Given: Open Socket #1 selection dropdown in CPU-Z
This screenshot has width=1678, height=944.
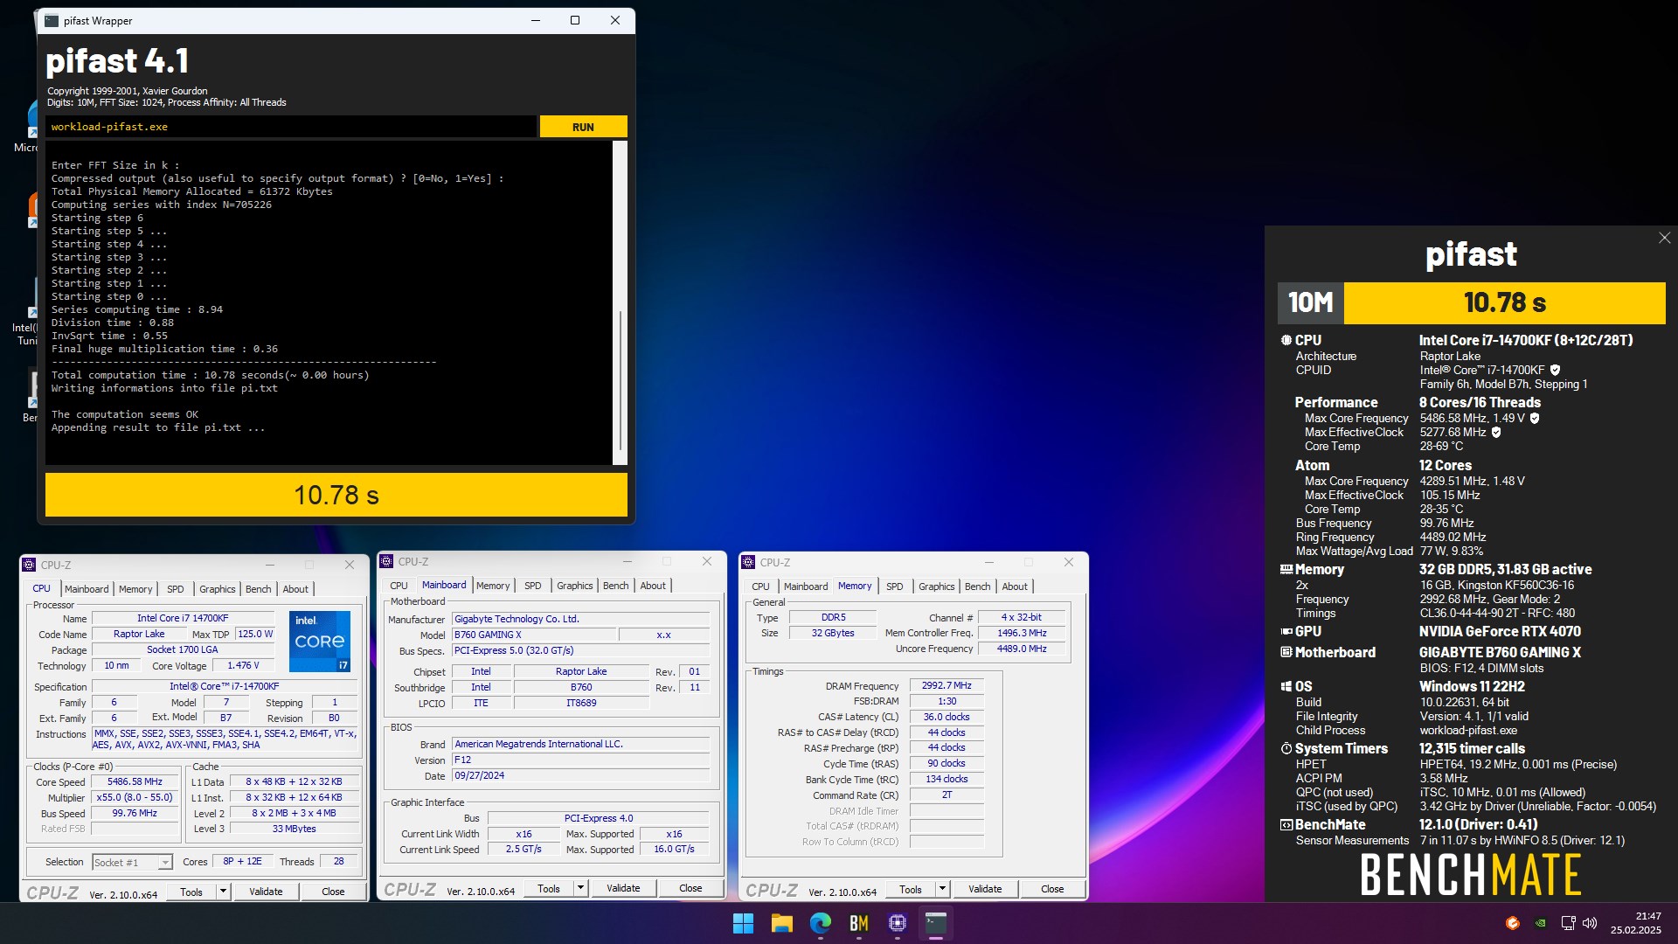Looking at the screenshot, I should pos(132,862).
